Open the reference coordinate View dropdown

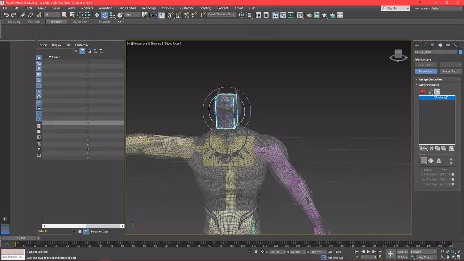tap(132, 14)
